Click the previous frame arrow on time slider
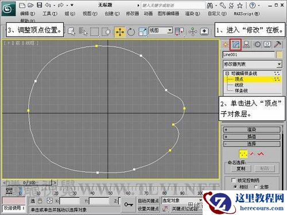The height and width of the screenshot is (215, 287). click(x=5, y=183)
